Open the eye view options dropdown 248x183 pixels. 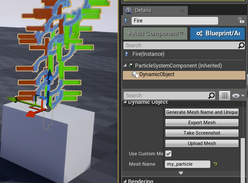click(x=238, y=96)
